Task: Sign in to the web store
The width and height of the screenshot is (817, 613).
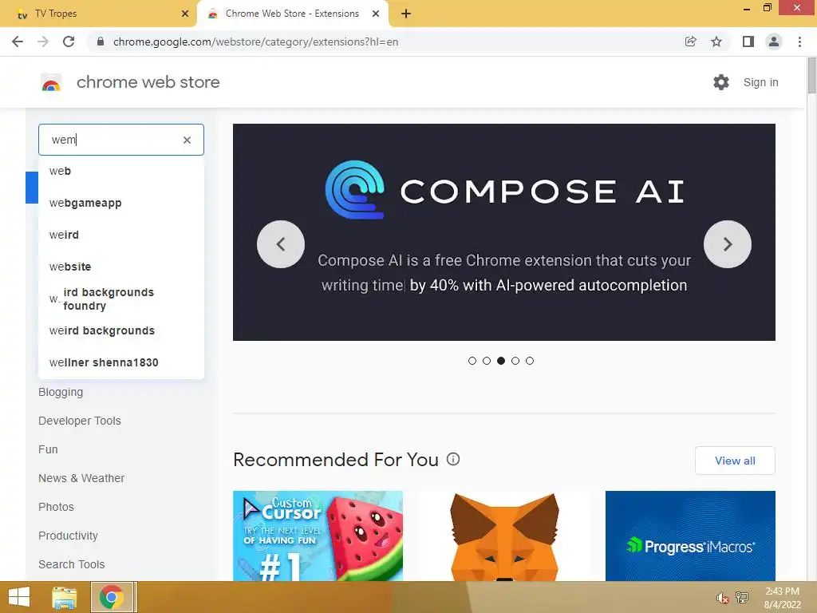Action: coord(760,82)
